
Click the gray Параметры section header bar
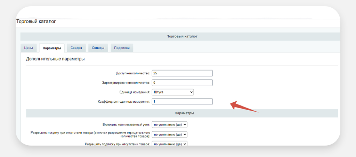pos(182,113)
